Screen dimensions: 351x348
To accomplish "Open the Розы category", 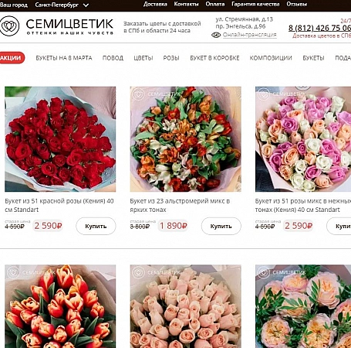I will 171,58.
